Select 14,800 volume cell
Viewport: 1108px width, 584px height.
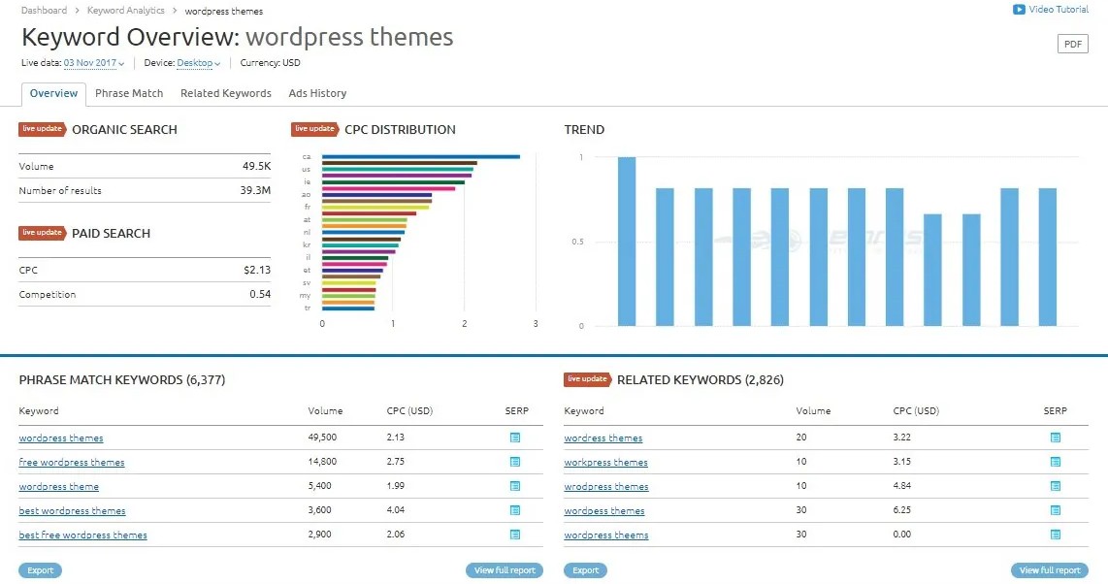322,461
